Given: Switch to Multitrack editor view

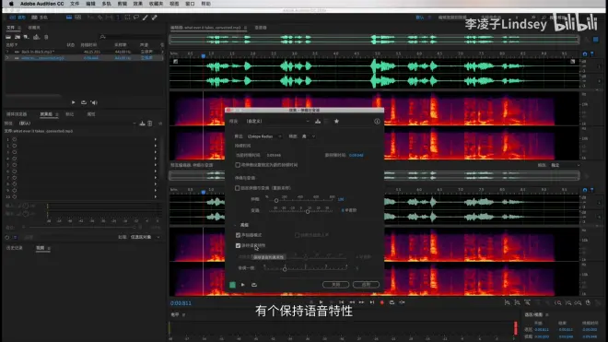Looking at the screenshot, I should [40, 18].
